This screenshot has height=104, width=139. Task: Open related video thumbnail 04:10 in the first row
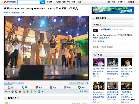point(99,62)
